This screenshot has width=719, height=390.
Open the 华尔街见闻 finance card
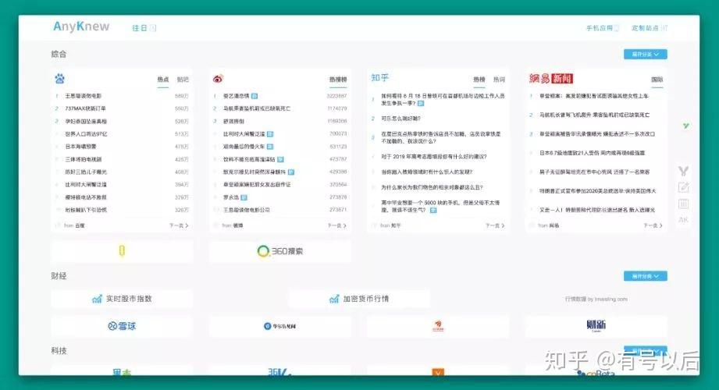[280, 326]
